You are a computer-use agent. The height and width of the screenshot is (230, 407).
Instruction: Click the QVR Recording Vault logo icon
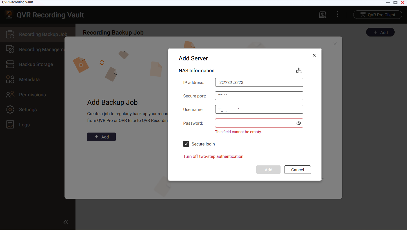9,15
